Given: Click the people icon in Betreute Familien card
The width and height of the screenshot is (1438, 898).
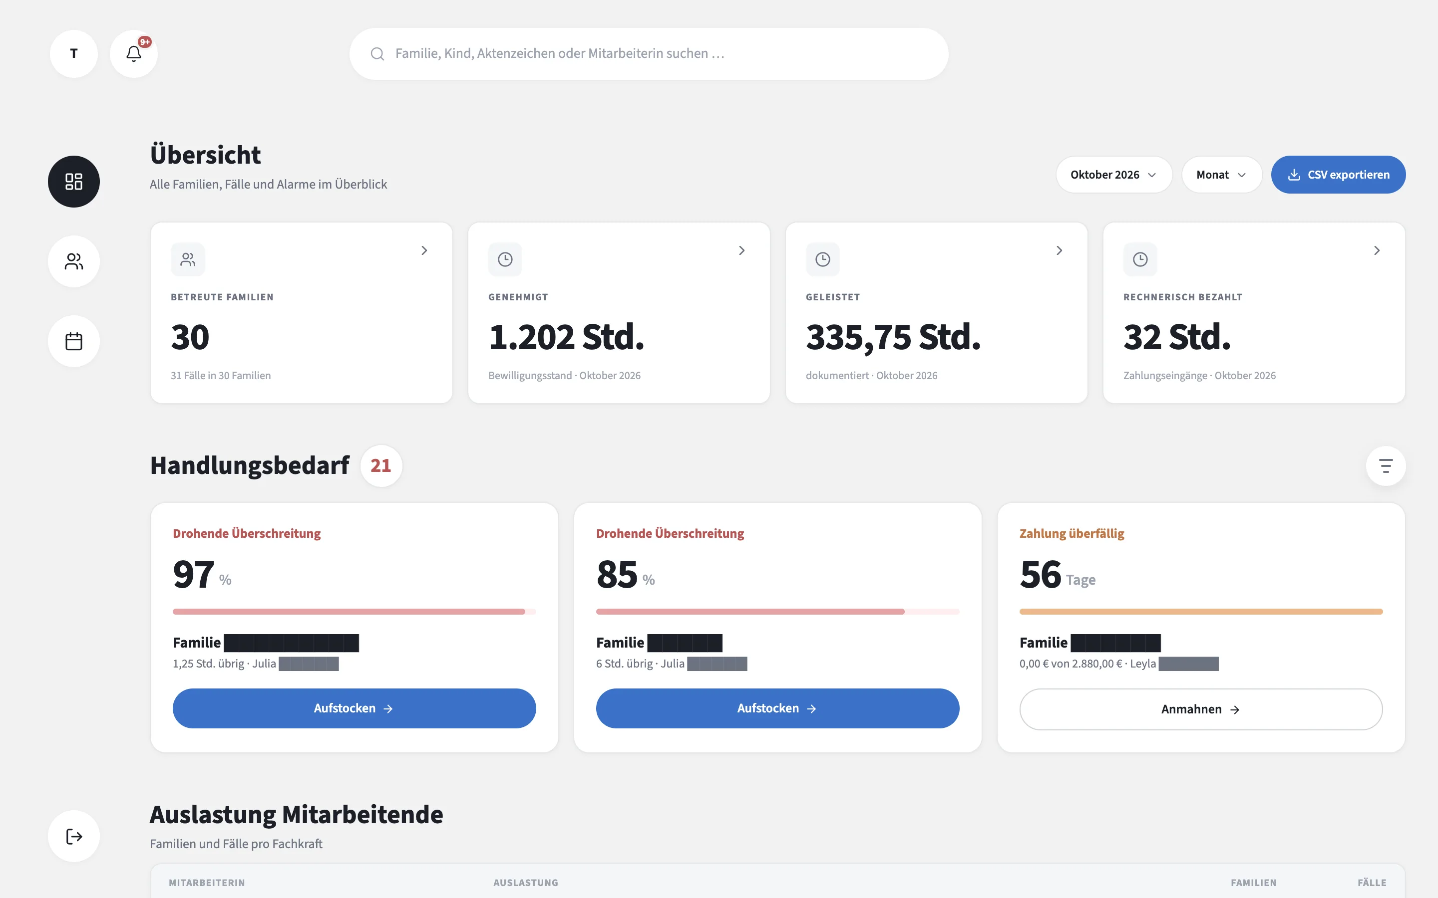Looking at the screenshot, I should [x=188, y=259].
